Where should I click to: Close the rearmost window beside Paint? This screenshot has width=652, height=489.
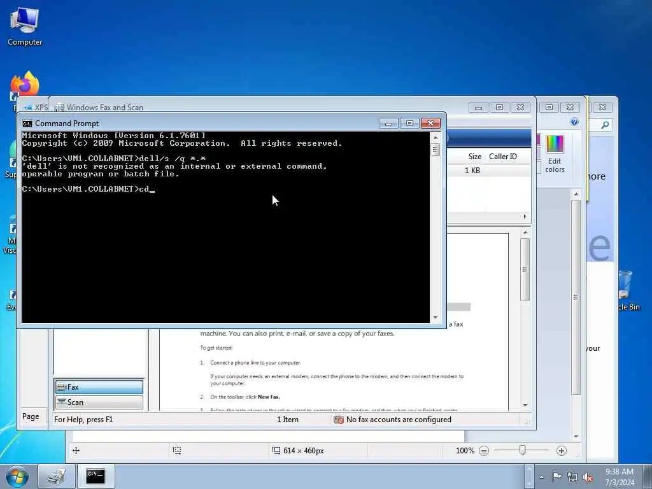pyautogui.click(x=602, y=107)
